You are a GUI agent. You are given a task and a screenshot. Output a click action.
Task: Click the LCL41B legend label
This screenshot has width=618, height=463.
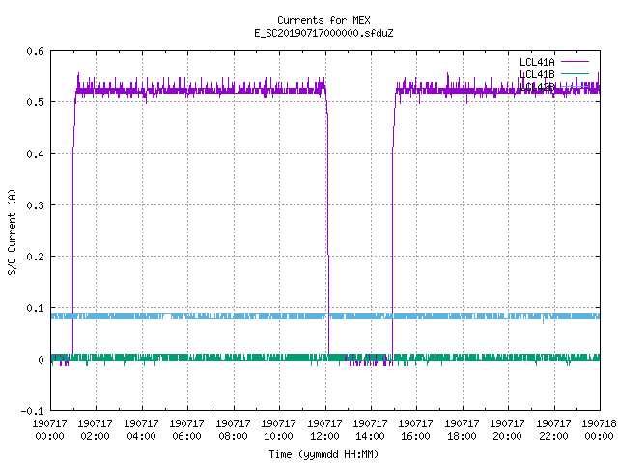(537, 74)
